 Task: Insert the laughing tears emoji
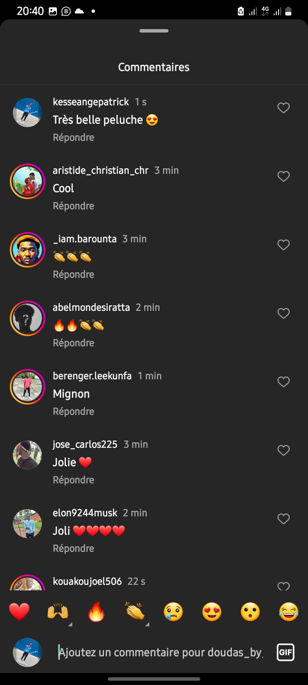click(x=289, y=612)
